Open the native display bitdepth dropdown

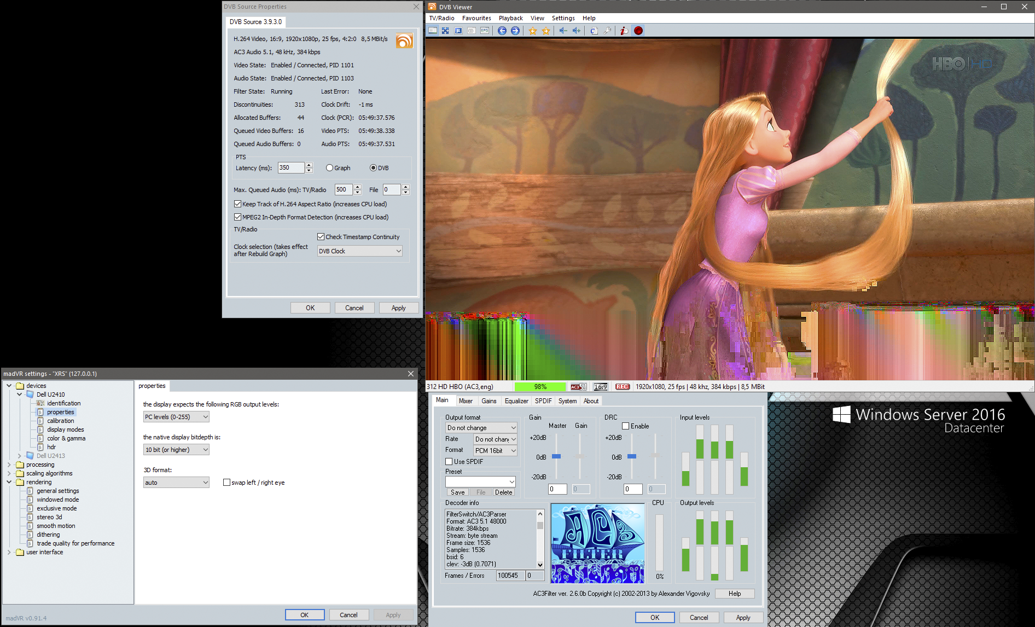pyautogui.click(x=176, y=450)
